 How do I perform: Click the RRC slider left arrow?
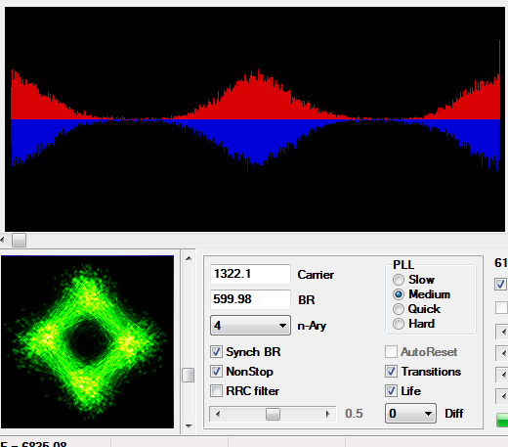pyautogui.click(x=218, y=414)
